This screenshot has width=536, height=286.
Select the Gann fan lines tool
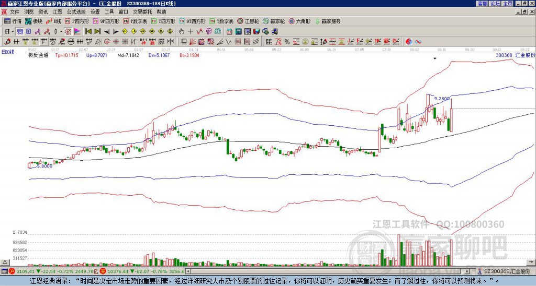click(x=192, y=42)
